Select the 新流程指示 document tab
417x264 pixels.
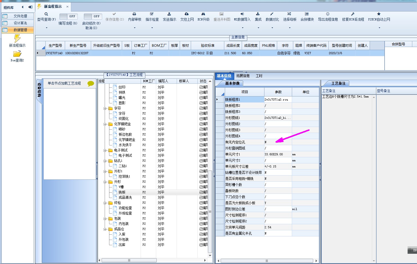pyautogui.click(x=53, y=6)
